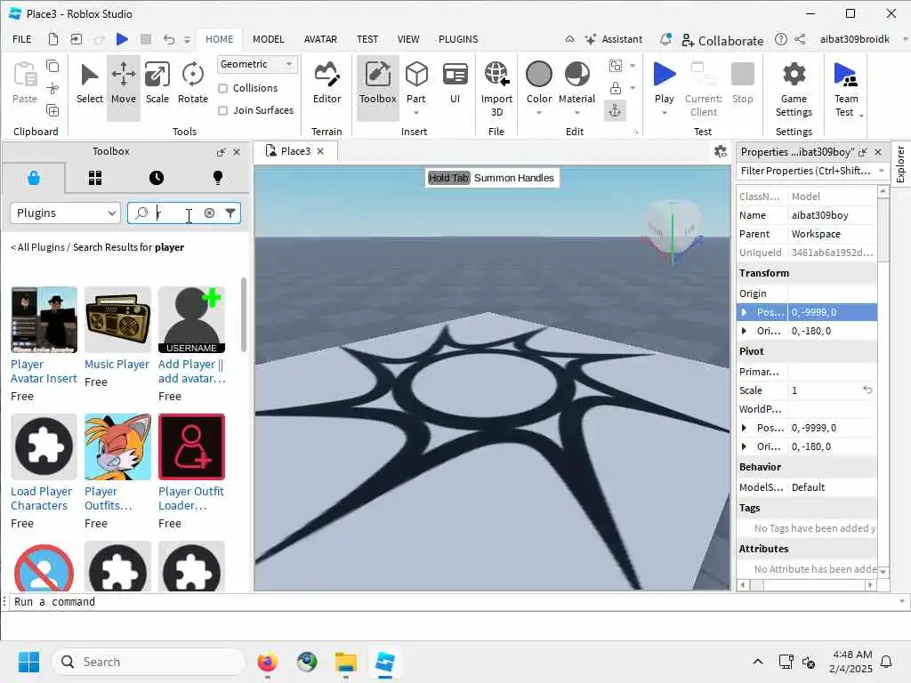Open the Explorer side tab
911x683 pixels.
(900, 164)
